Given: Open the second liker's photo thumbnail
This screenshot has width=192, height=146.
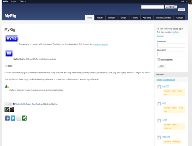Looking at the screenshot, I should [x=12, y=110].
